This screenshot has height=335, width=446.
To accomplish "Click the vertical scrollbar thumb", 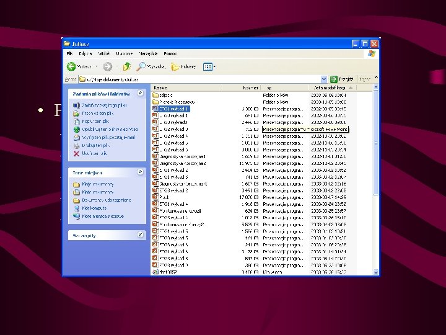I will [376, 143].
